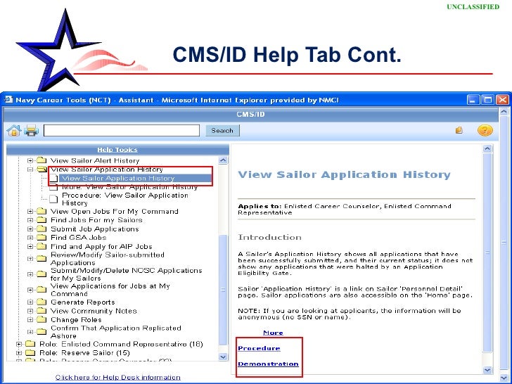Open Procedure: View Sailor Application History page

125,199
